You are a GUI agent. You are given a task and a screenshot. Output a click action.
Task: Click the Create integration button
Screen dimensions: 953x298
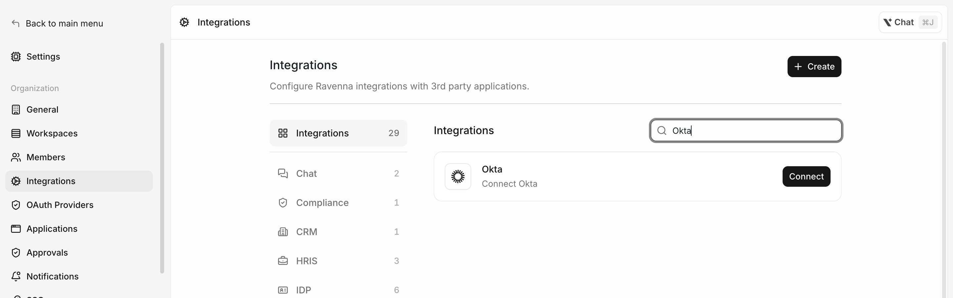[814, 67]
